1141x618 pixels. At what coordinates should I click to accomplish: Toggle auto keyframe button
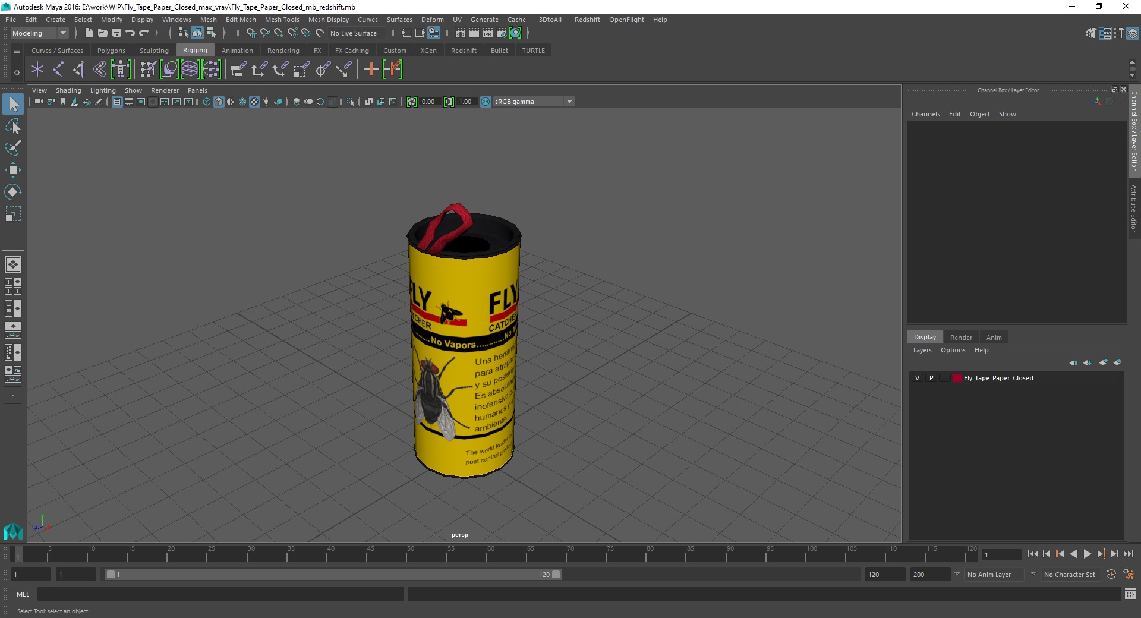[x=1111, y=575]
